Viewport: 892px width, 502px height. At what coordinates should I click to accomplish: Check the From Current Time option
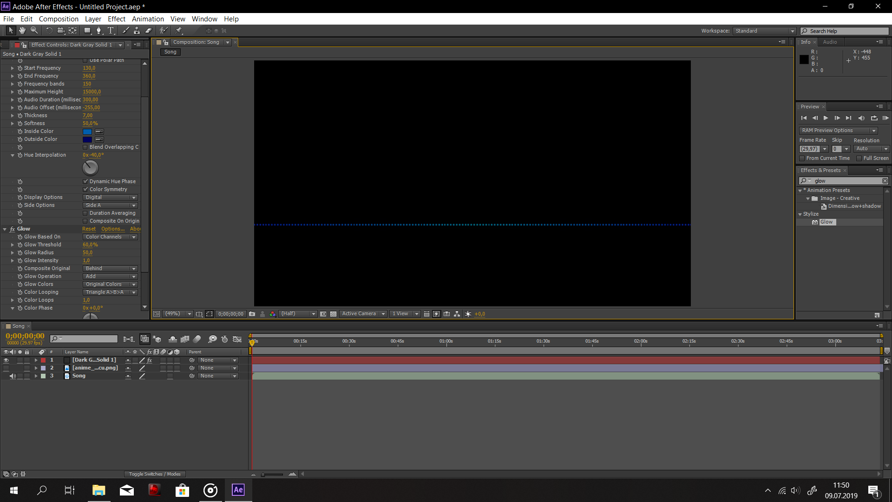click(802, 159)
